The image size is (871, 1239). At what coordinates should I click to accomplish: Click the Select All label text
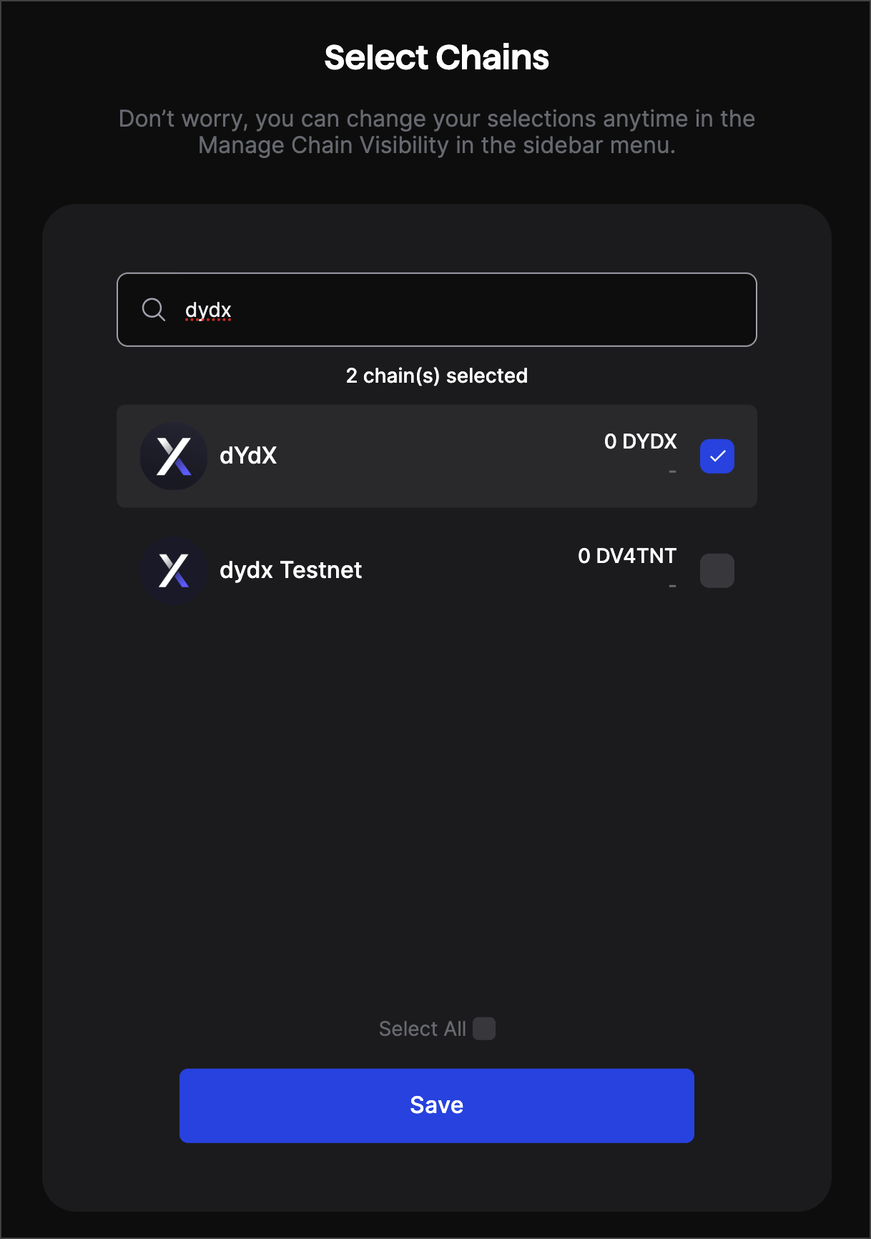[422, 1029]
